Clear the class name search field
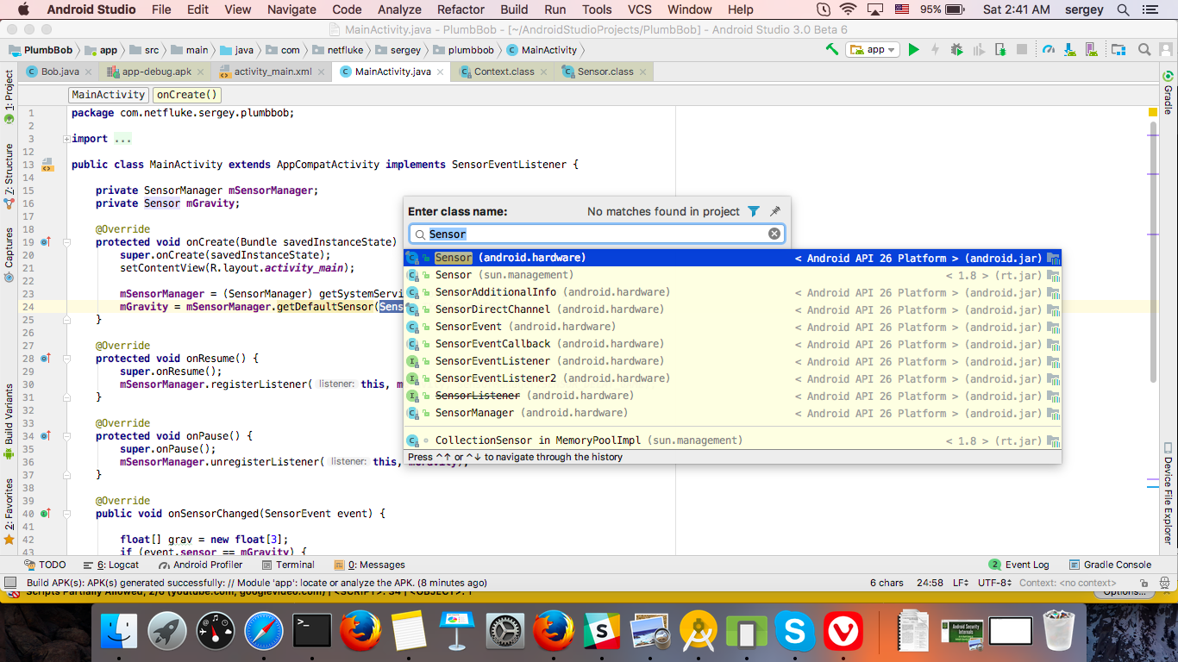 tap(774, 234)
